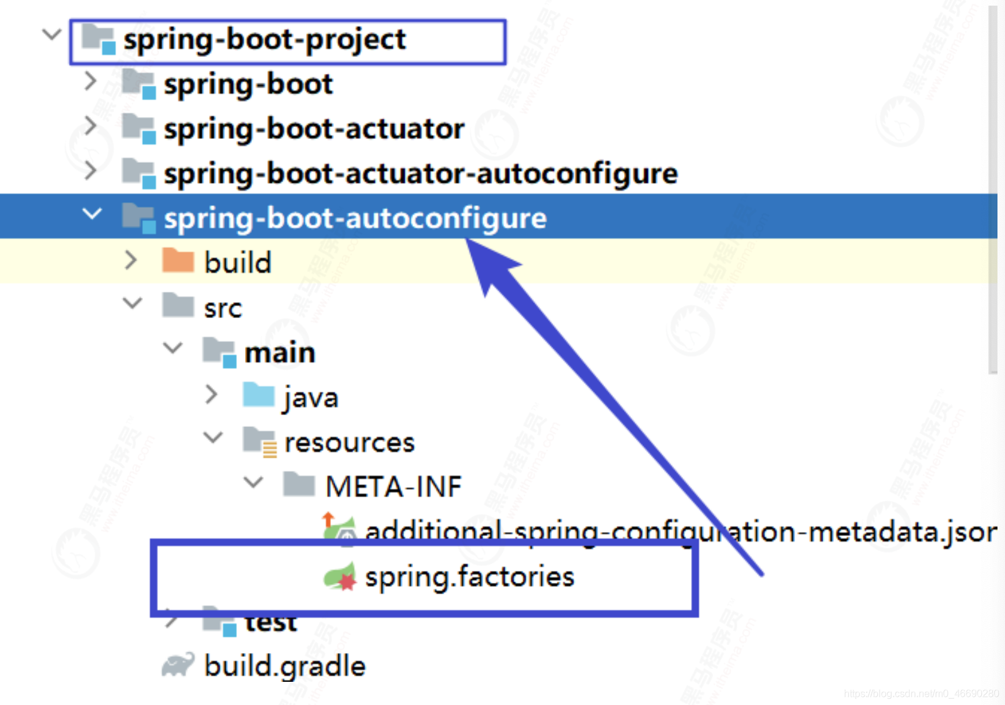This screenshot has height=705, width=1005.
Task: Collapse the resources folder node
Action: coord(213,438)
